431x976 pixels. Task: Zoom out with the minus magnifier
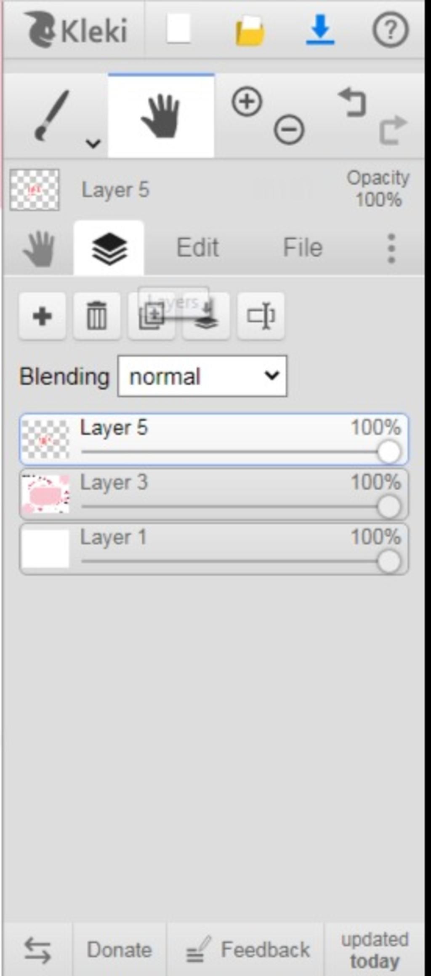289,129
